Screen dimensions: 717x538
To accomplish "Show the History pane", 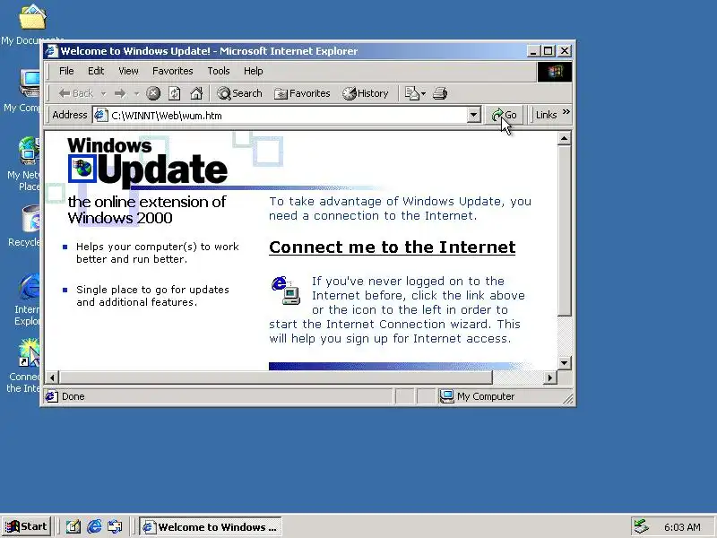I will (366, 93).
